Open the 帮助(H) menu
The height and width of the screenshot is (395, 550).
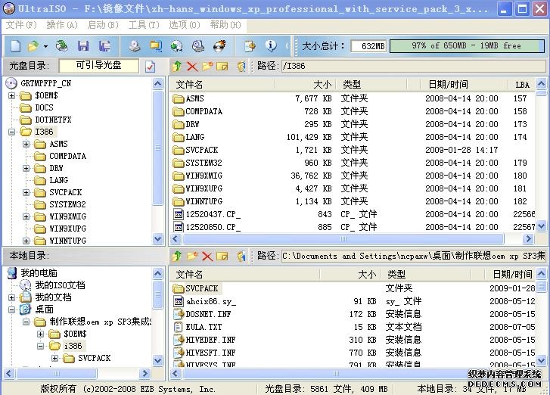pyautogui.click(x=225, y=25)
